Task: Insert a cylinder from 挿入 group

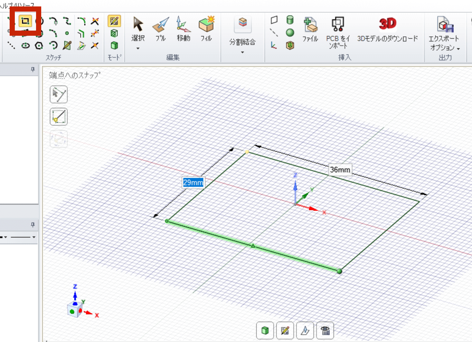Action: [x=290, y=20]
